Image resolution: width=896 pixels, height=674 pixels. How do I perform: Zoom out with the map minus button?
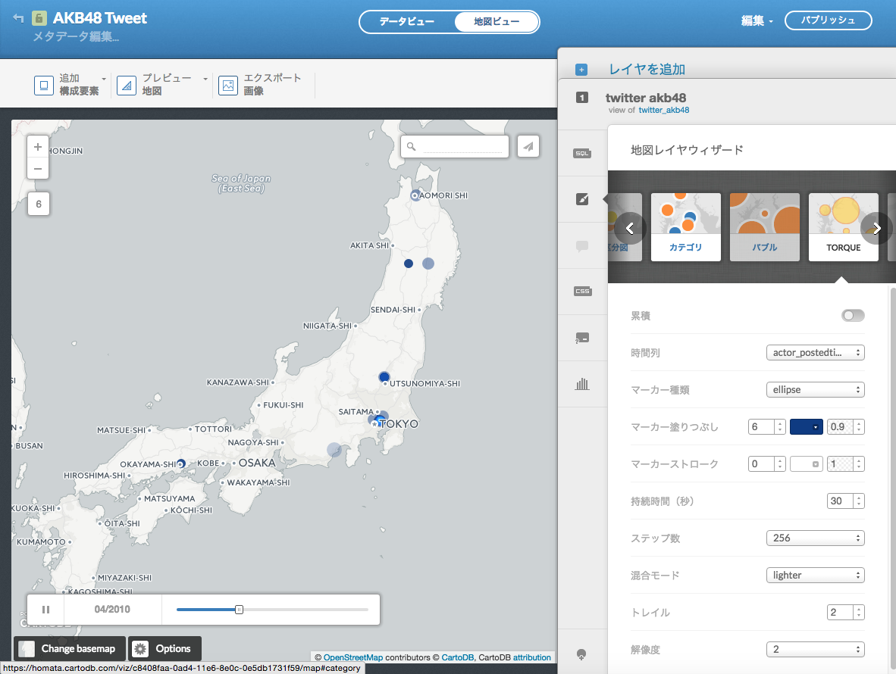pos(38,168)
